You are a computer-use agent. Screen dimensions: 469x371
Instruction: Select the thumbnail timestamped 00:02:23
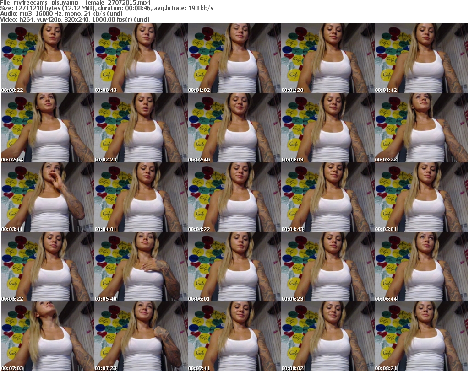tap(141, 128)
